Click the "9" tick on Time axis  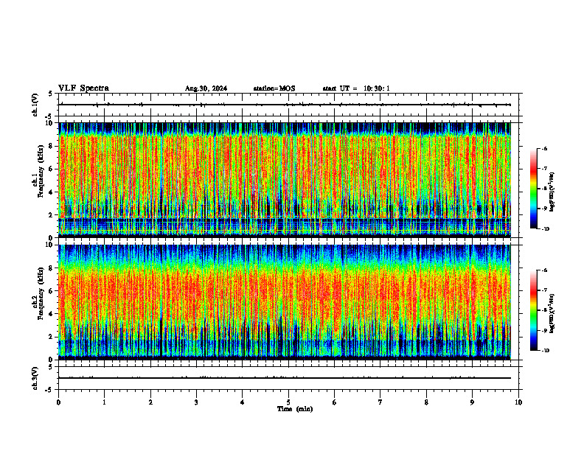click(472, 402)
